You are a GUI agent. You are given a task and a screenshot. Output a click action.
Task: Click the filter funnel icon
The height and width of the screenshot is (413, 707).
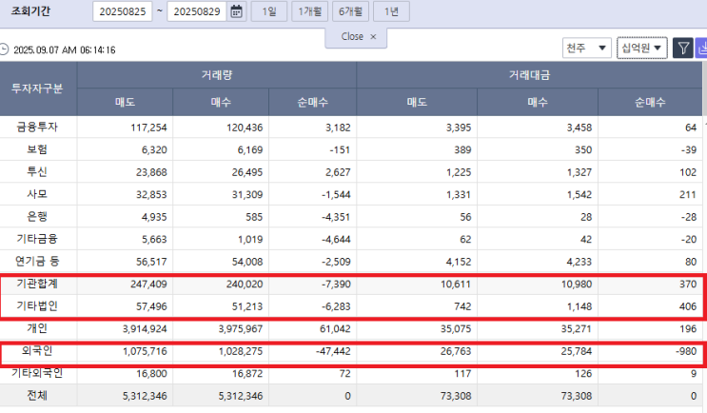(683, 48)
